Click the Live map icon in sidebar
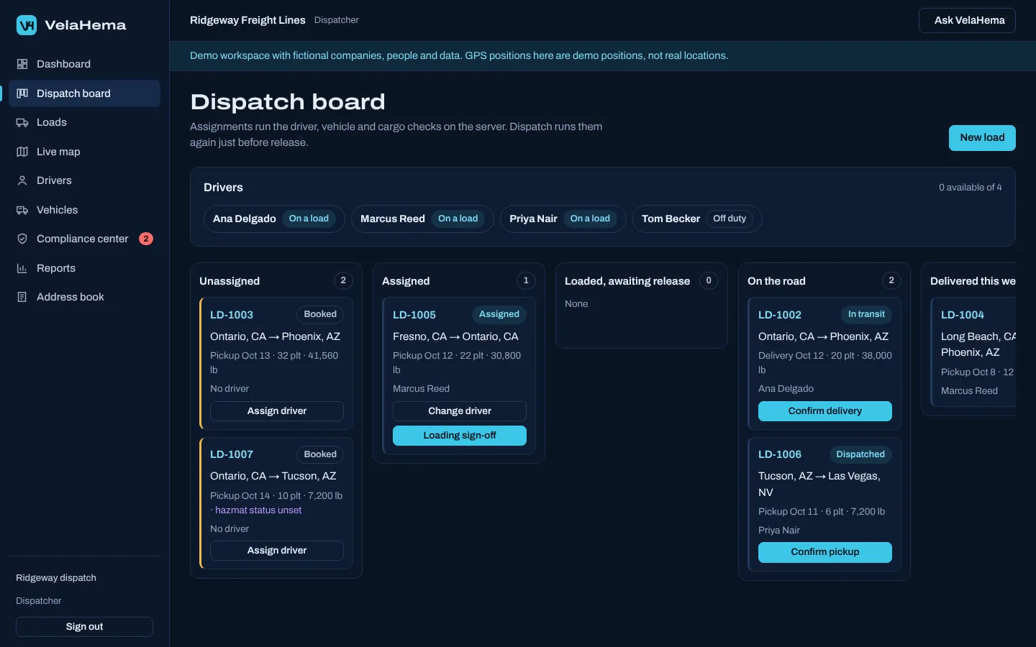Screen dimensions: 1036x647 click(22, 152)
